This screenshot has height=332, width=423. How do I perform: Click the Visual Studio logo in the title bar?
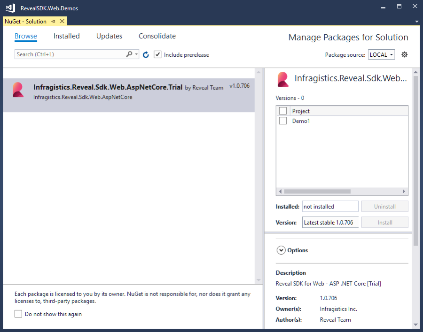(9, 8)
